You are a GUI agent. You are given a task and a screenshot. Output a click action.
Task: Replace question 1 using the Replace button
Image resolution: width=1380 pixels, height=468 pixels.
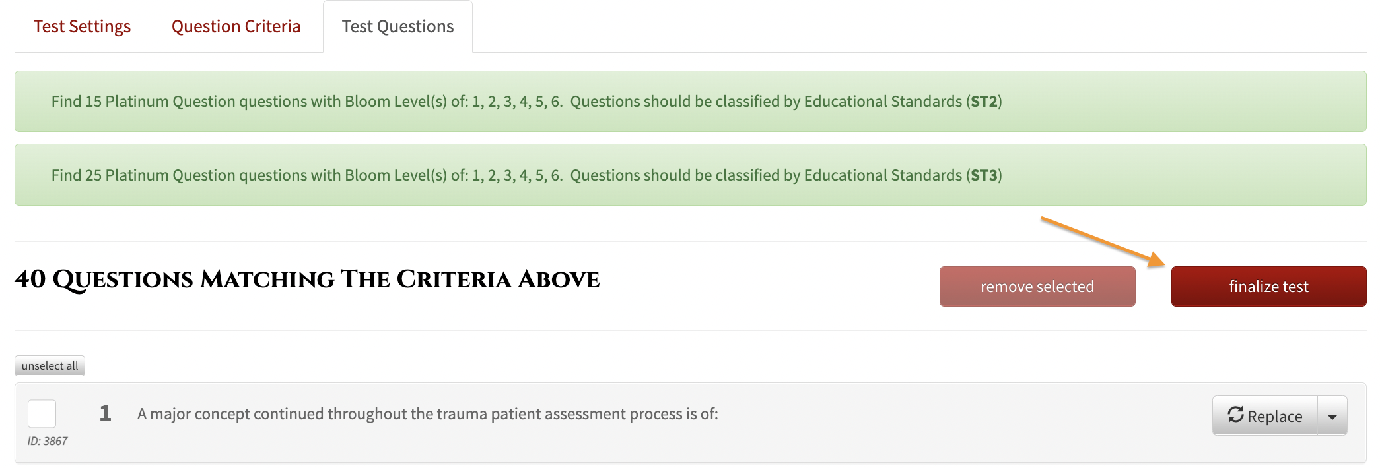click(x=1265, y=416)
